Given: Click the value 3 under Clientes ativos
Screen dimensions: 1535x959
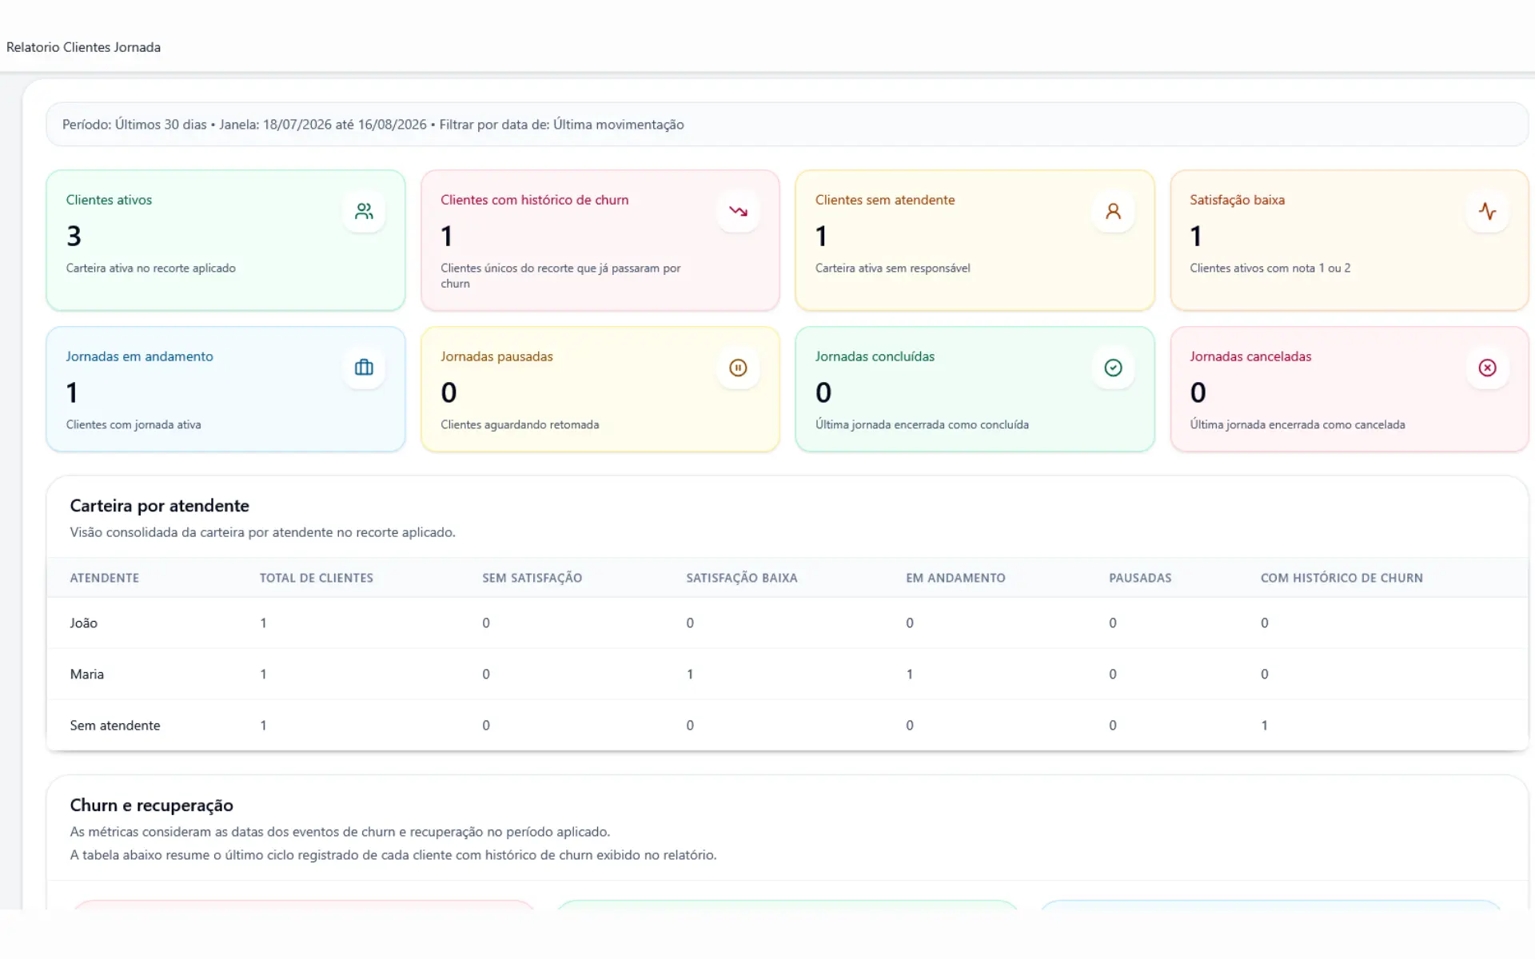Looking at the screenshot, I should click(x=74, y=236).
